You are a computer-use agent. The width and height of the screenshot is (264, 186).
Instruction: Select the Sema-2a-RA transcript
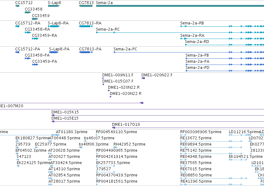192,36
